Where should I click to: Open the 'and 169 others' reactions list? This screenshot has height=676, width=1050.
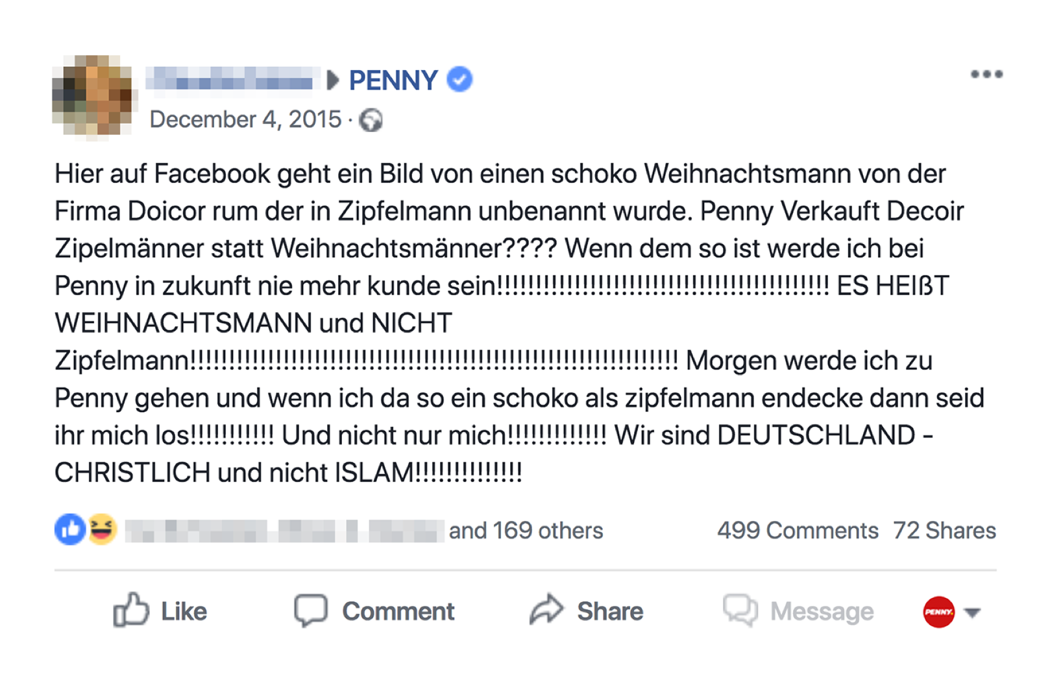(526, 531)
